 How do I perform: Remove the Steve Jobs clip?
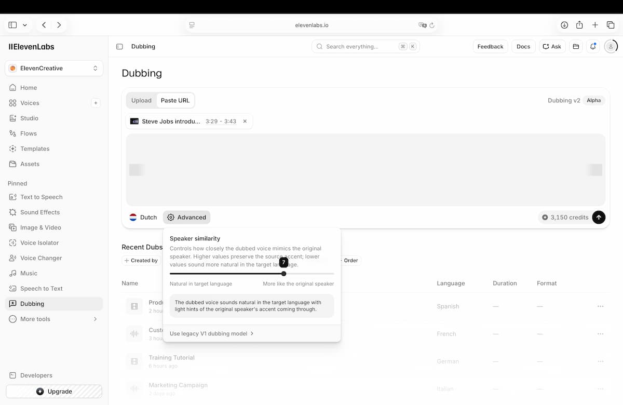[245, 121]
